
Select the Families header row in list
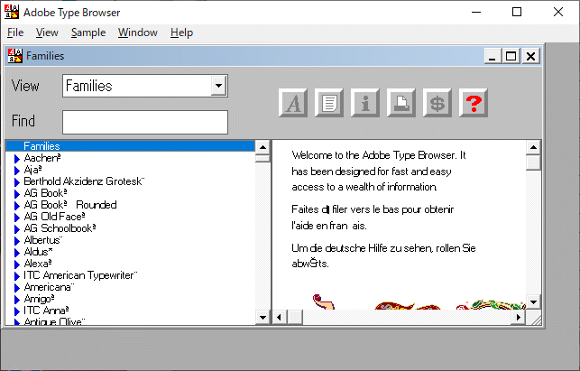tap(131, 146)
